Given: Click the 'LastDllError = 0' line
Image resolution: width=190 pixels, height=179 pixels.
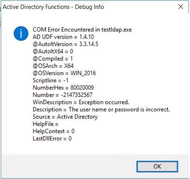Looking at the screenshot, I should coord(52,138).
